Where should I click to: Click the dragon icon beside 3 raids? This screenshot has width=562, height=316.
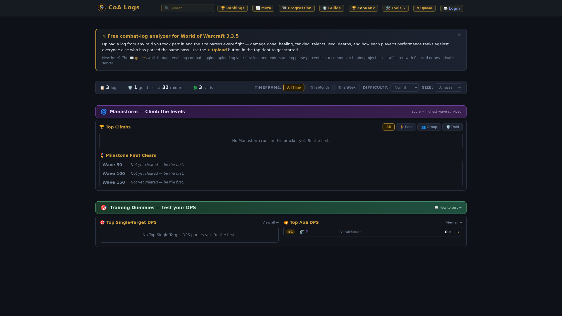click(195, 88)
